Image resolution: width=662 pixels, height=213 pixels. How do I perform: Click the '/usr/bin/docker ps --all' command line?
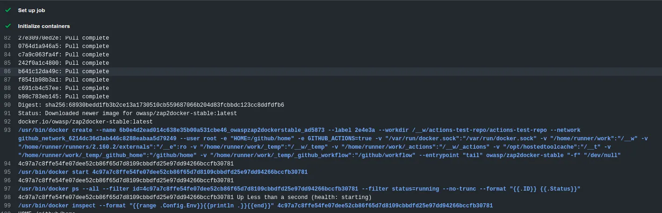[299, 189]
